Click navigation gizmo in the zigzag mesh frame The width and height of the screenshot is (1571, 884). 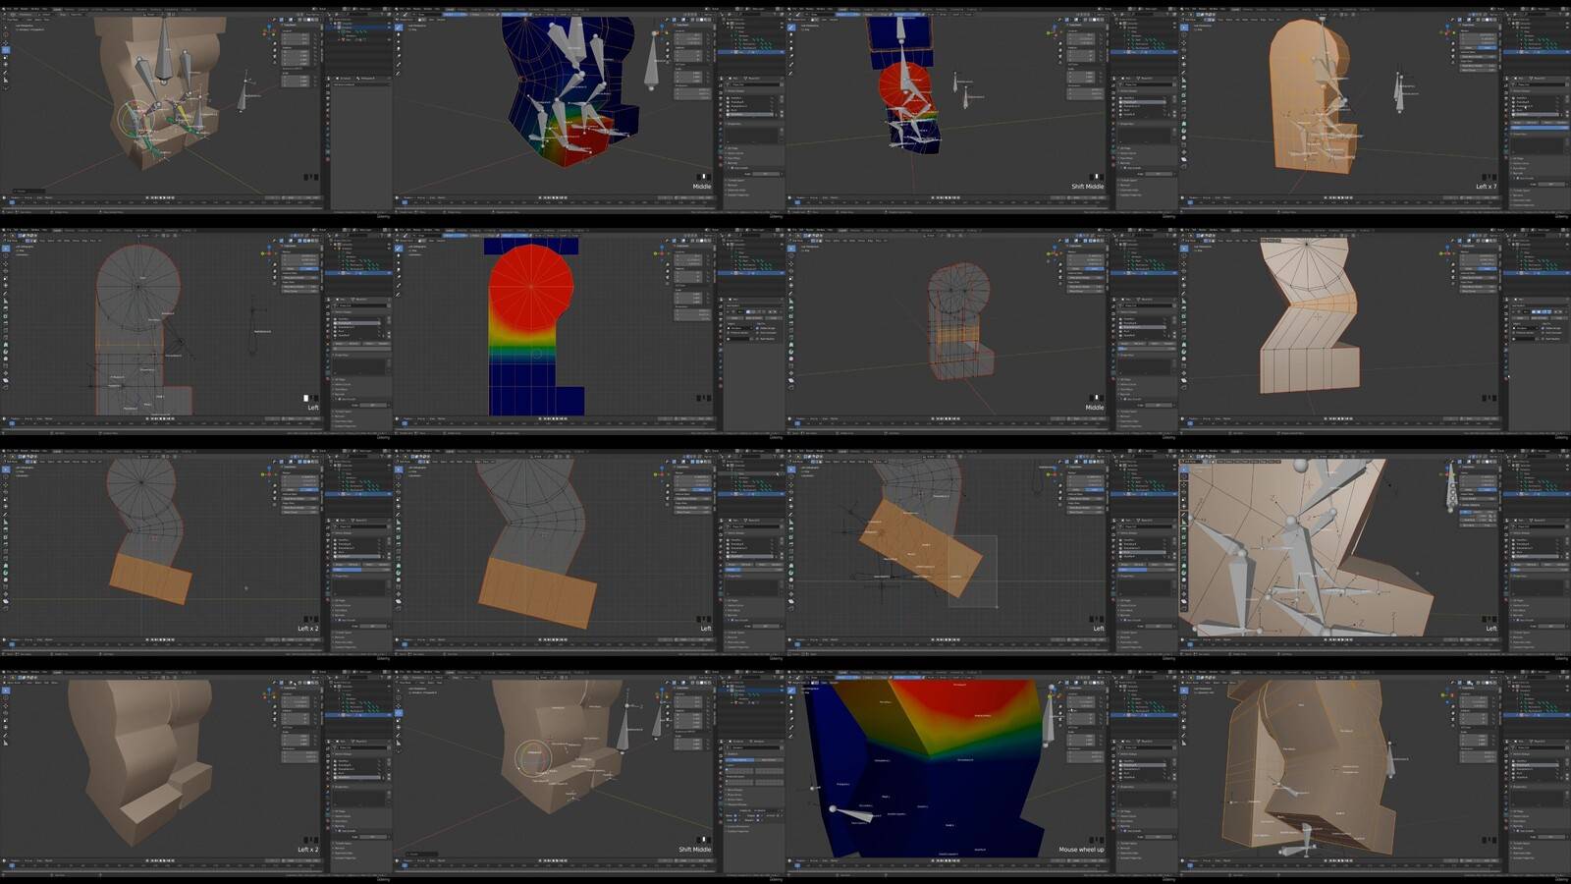(x=1446, y=252)
